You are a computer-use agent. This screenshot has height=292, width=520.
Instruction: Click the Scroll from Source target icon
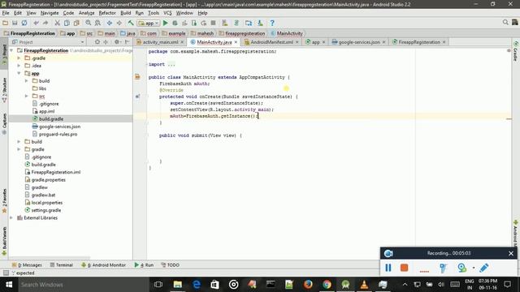click(x=97, y=42)
